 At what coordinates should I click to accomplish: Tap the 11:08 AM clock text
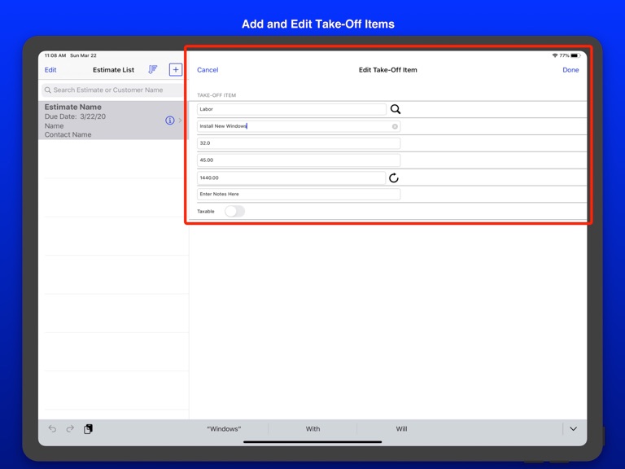click(55, 55)
